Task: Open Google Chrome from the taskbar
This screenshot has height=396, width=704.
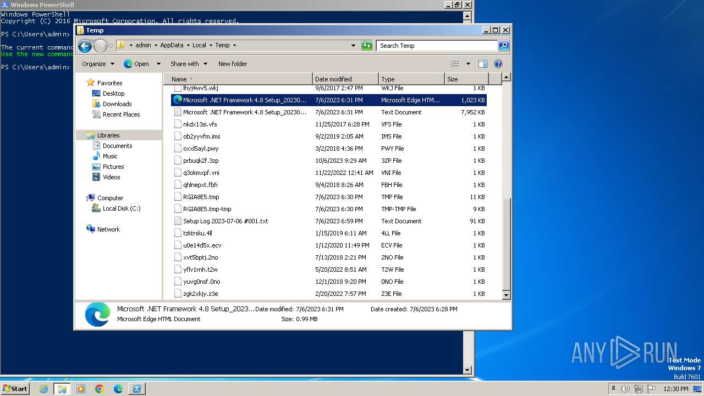Action: tap(100, 389)
